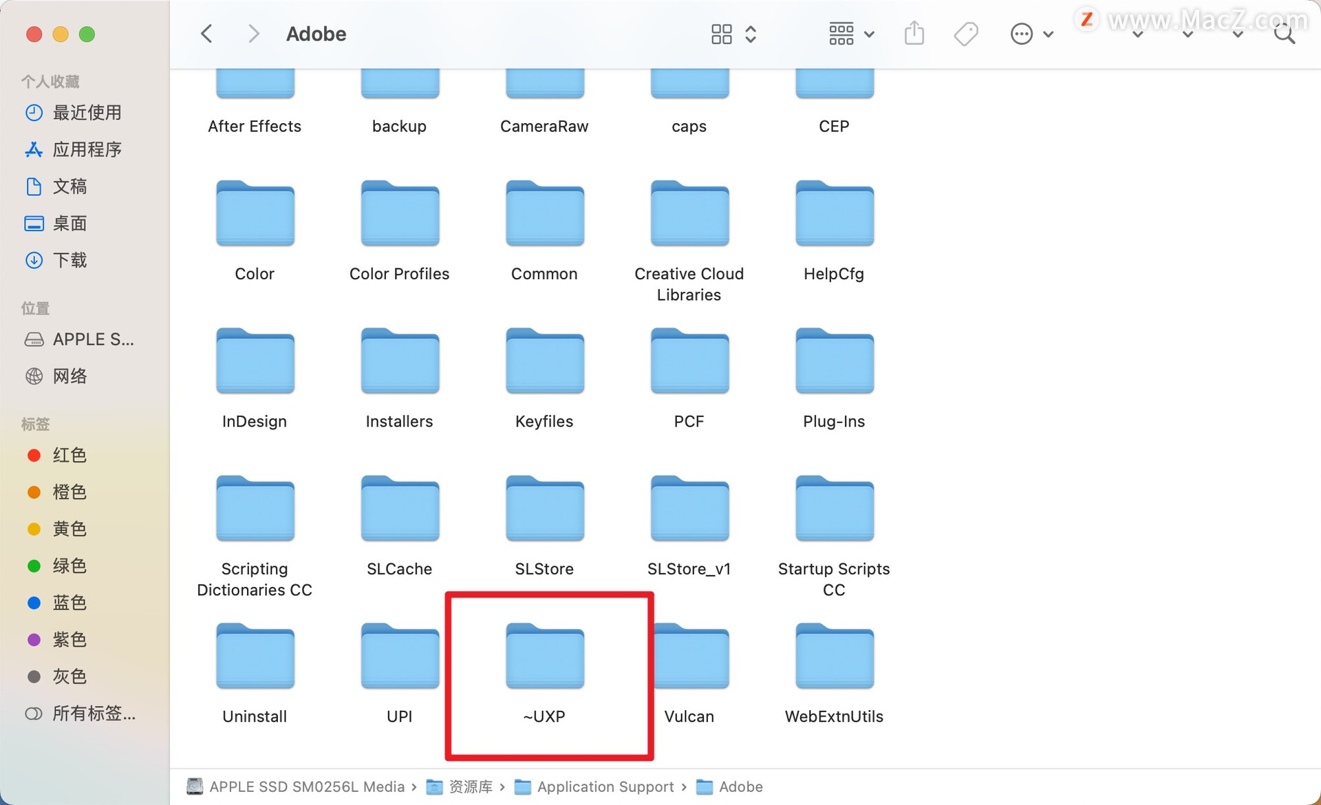This screenshot has height=805, width=1321.
Task: Go forward with the right chevron button
Action: [253, 34]
